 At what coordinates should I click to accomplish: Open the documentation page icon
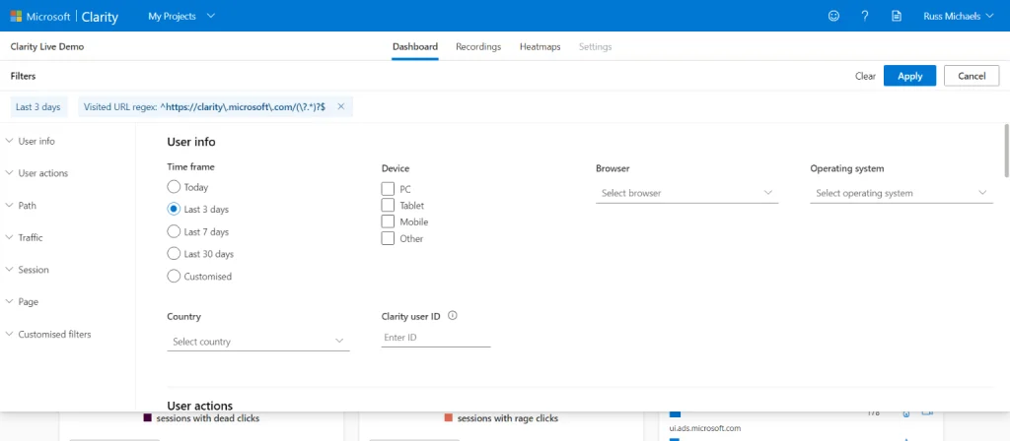click(x=897, y=16)
